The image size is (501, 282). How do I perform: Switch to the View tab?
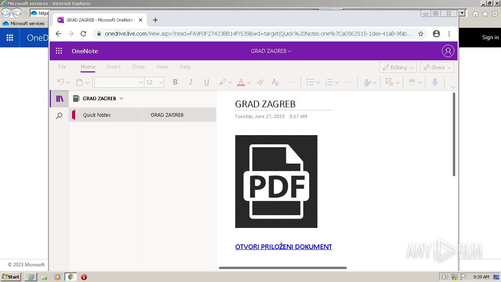coord(162,67)
